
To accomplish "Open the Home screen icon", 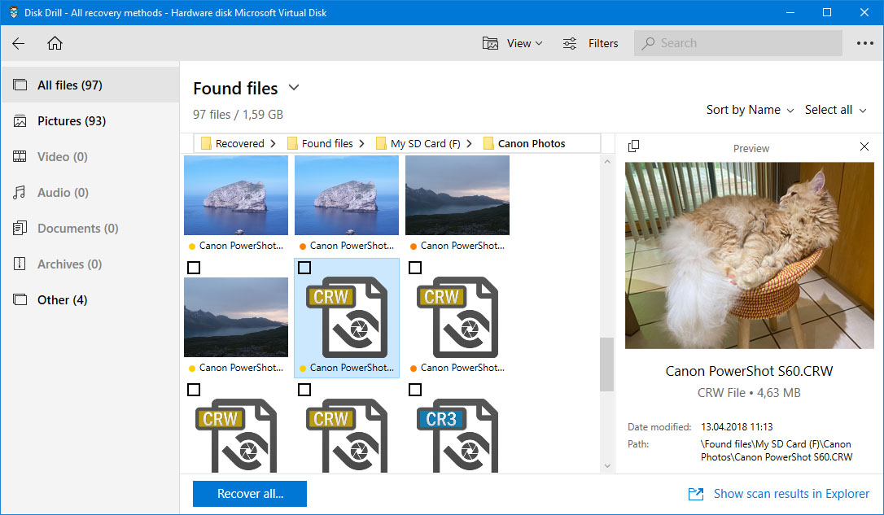I will [x=55, y=43].
